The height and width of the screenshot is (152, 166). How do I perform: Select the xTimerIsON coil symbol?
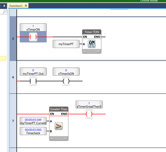66,81
